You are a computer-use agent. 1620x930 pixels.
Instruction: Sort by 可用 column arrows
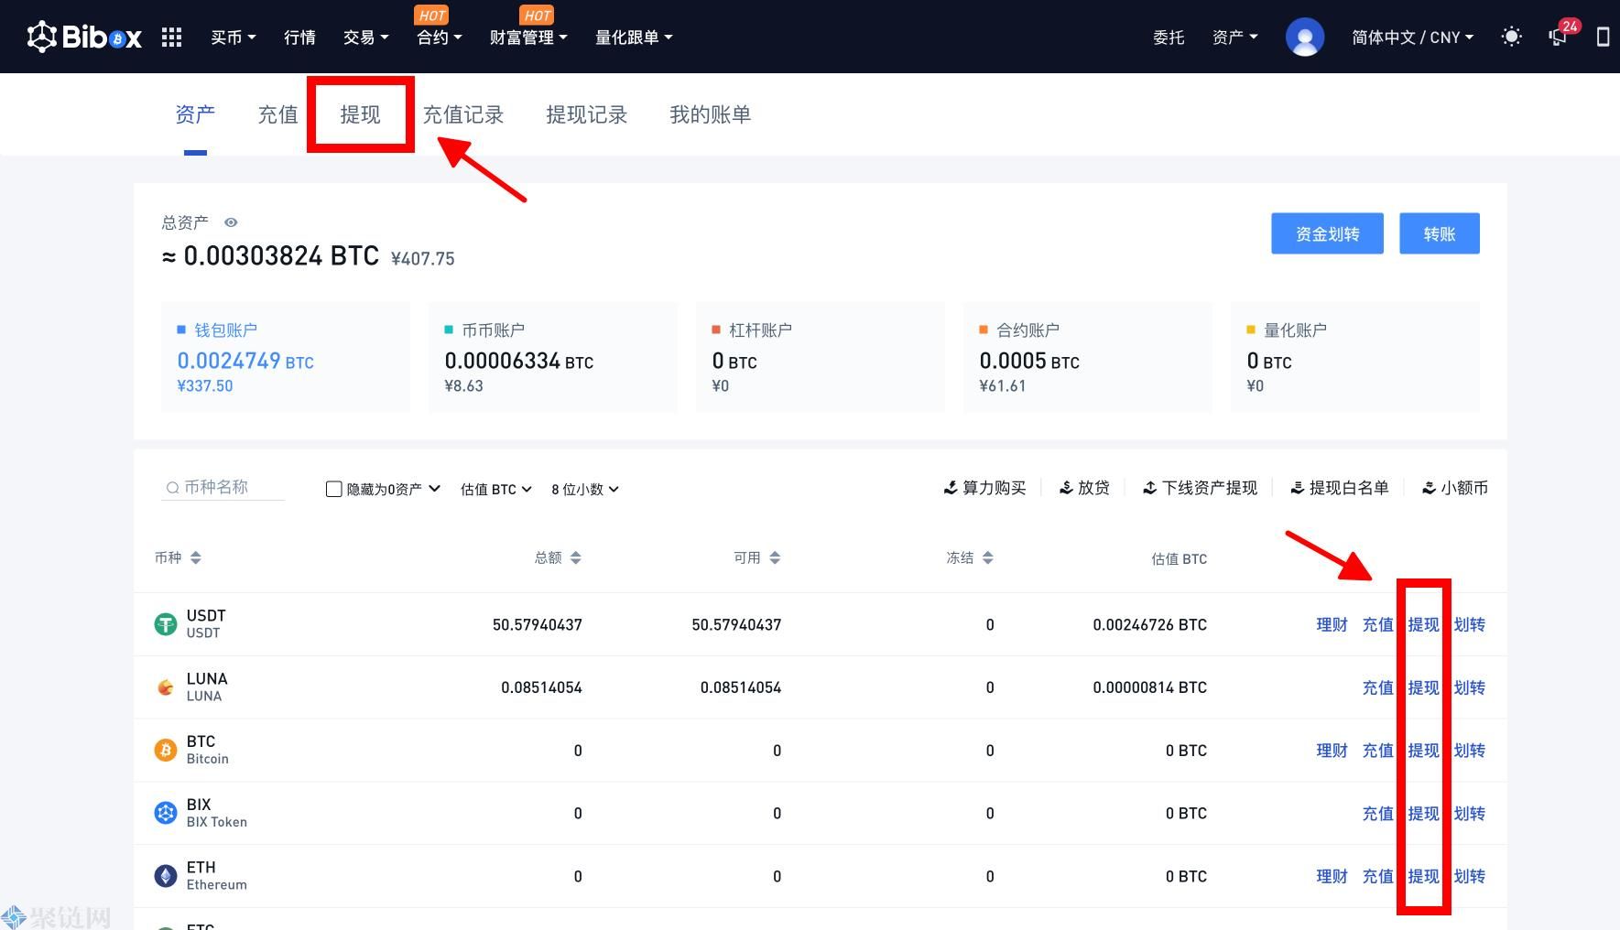(x=775, y=557)
